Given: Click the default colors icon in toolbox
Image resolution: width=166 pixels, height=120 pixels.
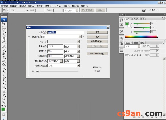Looking at the screenshot, I should tap(2, 106).
